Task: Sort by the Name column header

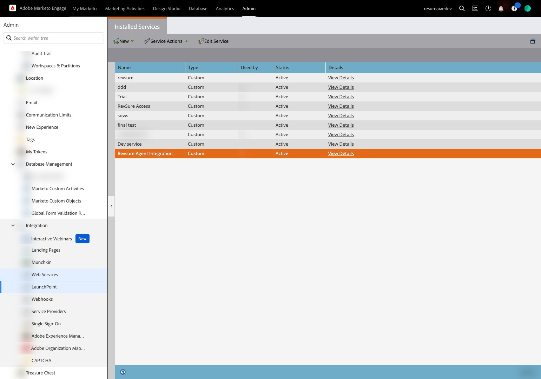Action: 150,67
